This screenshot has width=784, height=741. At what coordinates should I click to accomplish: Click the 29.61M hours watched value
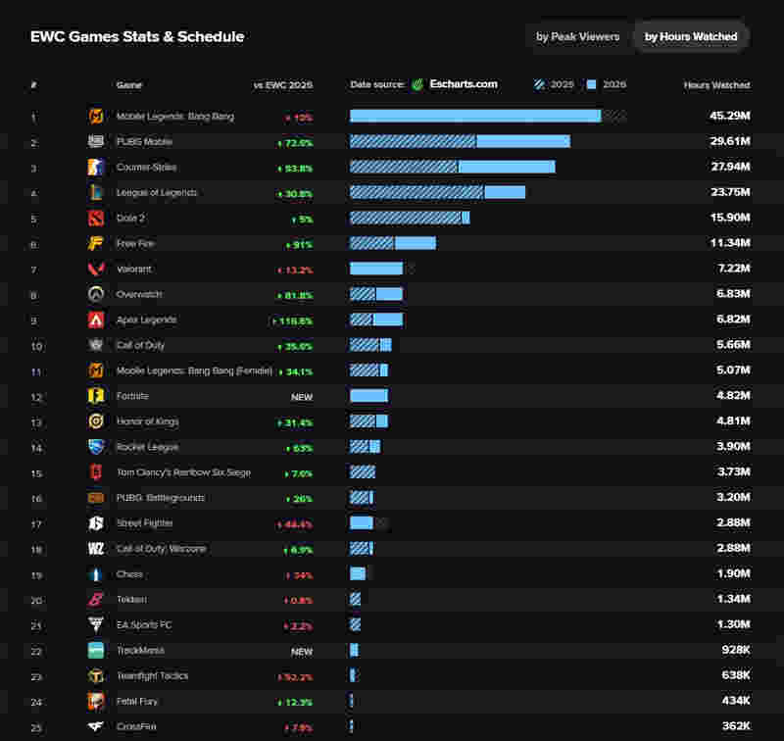(729, 141)
